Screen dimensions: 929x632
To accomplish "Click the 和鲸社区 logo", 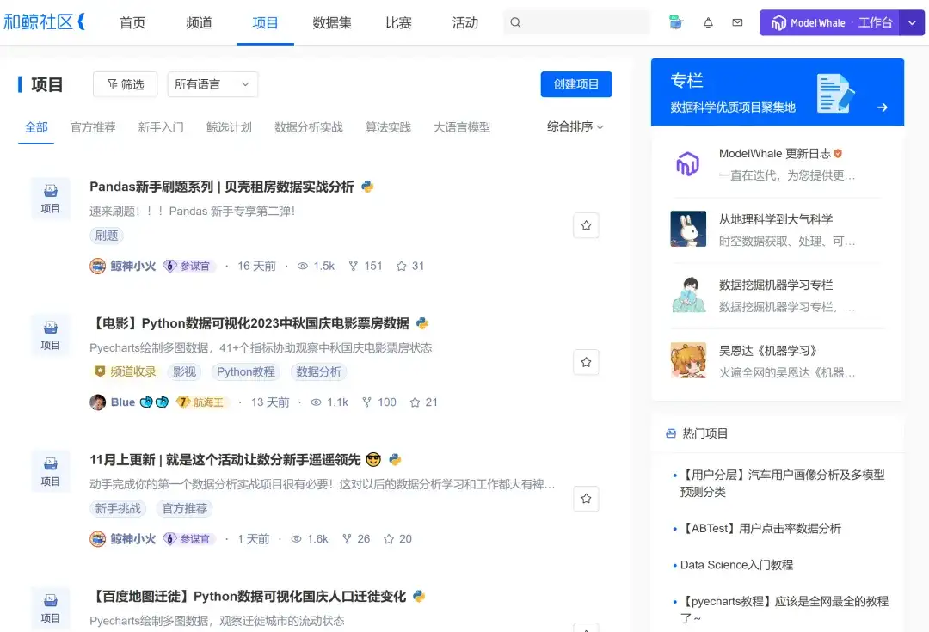I will click(x=45, y=21).
